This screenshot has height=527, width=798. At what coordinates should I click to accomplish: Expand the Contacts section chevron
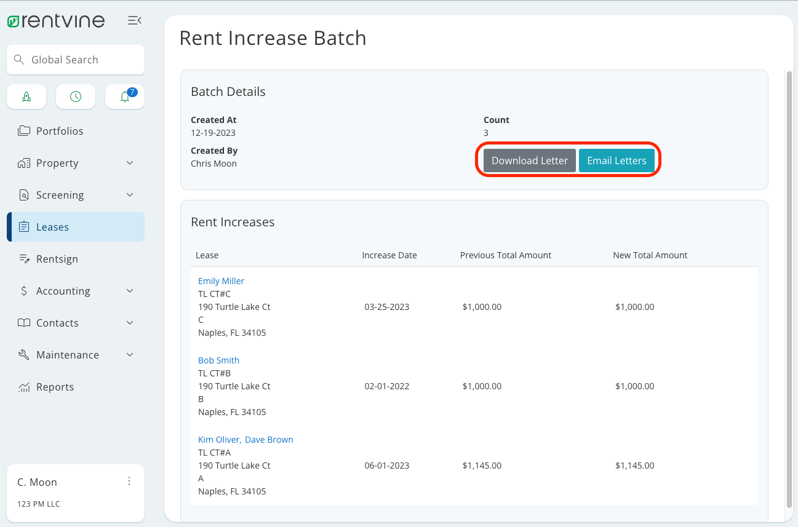pyautogui.click(x=129, y=322)
